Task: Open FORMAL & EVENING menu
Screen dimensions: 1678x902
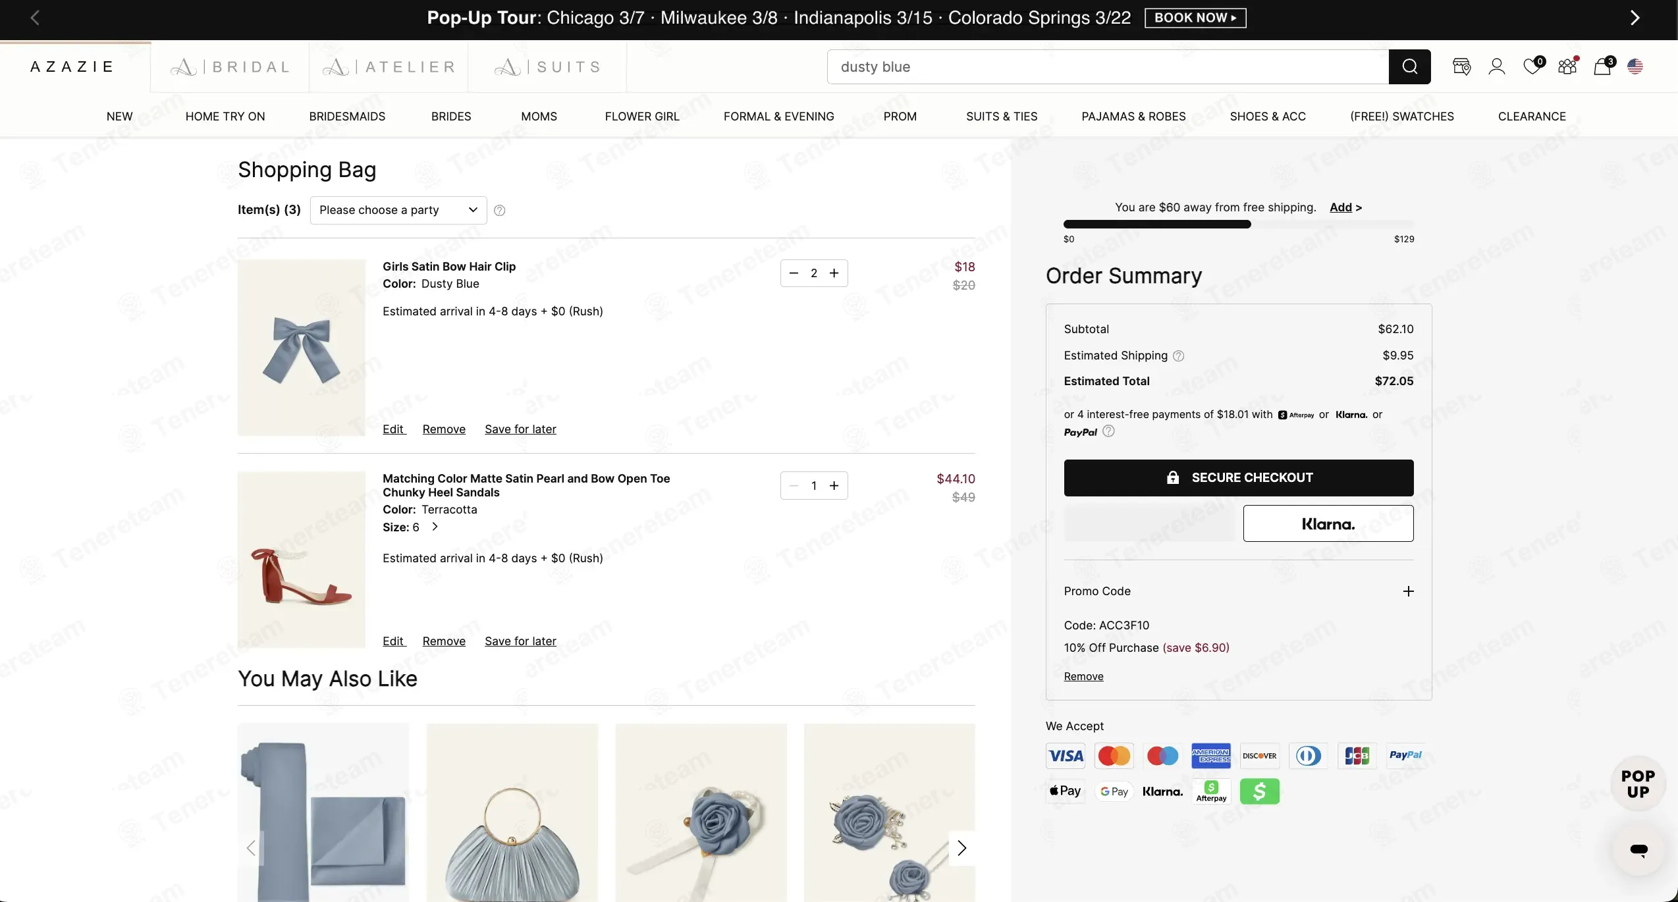Action: [x=778, y=117]
